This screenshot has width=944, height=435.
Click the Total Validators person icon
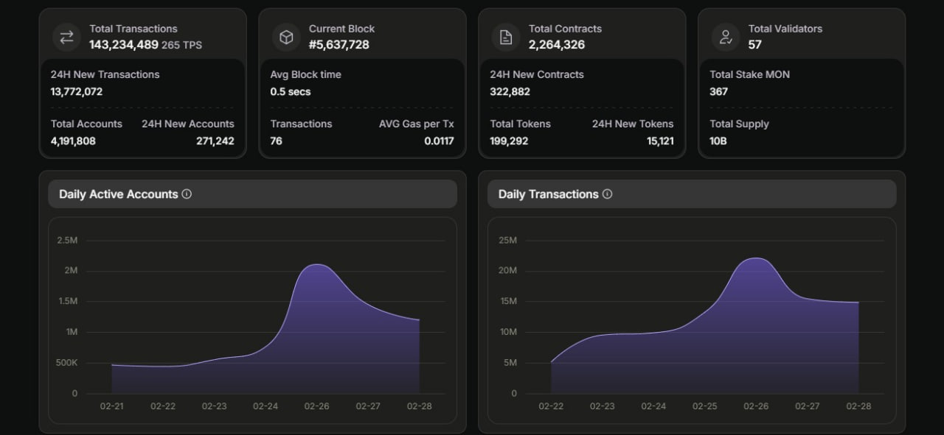(x=726, y=37)
